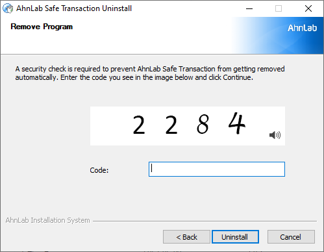Click the AhnLab logo in the header banner
Viewport: 324px width, 252px height.
pos(302,28)
